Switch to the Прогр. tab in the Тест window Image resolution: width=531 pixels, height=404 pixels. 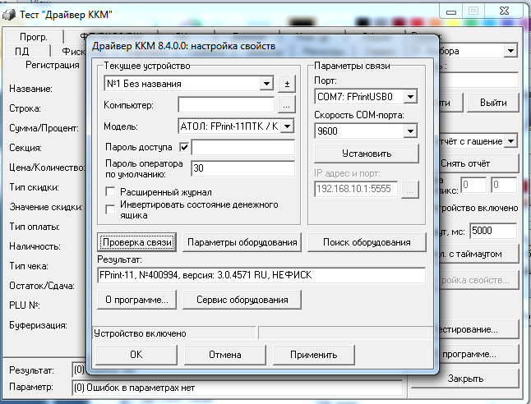point(34,37)
